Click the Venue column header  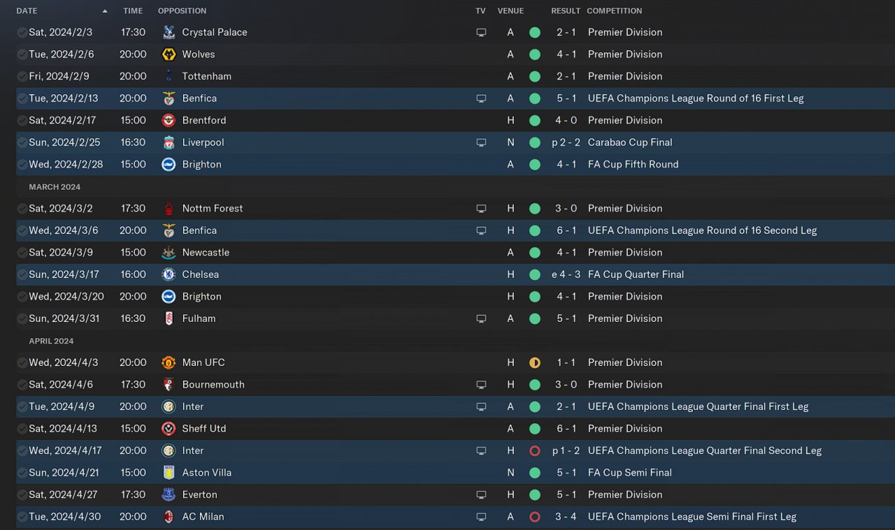pyautogui.click(x=510, y=11)
